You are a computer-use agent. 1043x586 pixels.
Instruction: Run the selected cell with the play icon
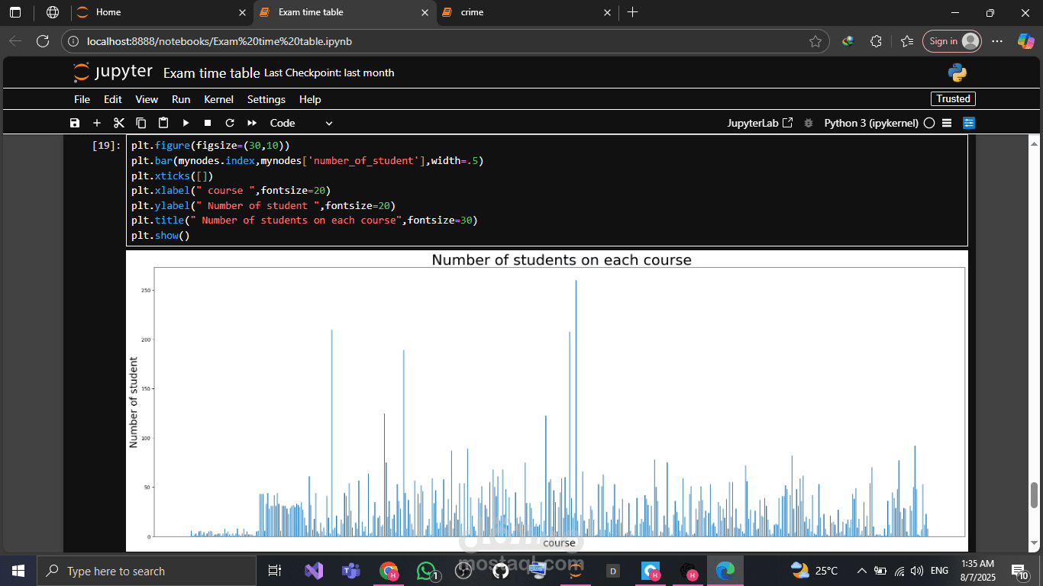[185, 123]
